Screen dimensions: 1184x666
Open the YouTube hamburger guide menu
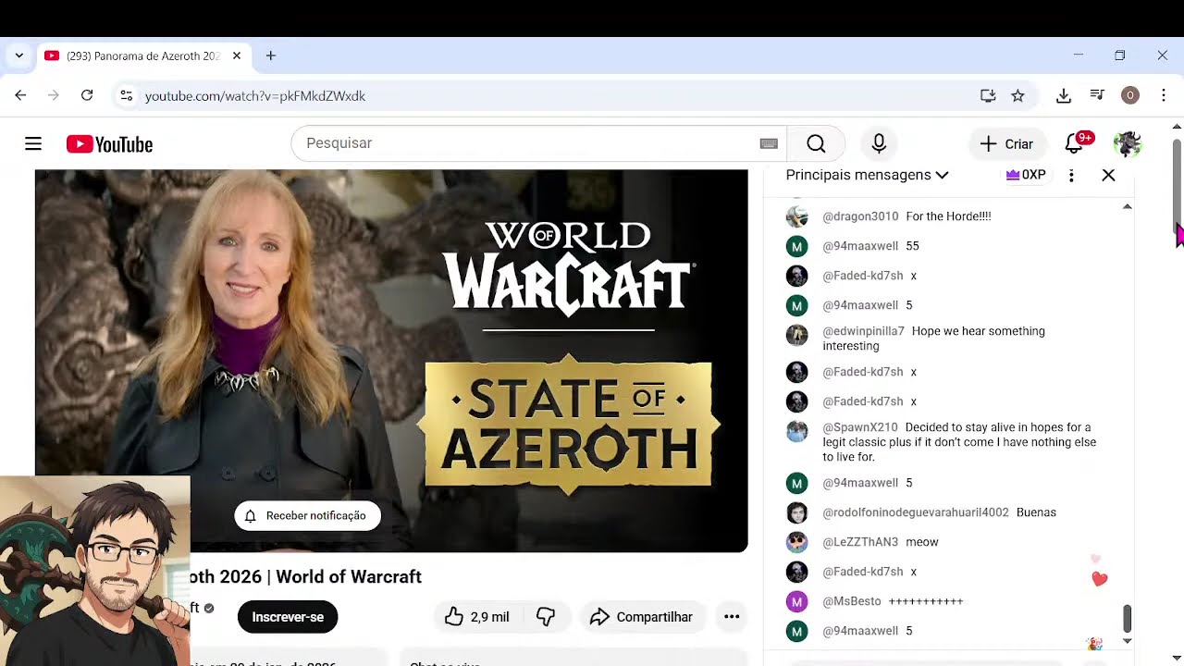pyautogui.click(x=33, y=143)
